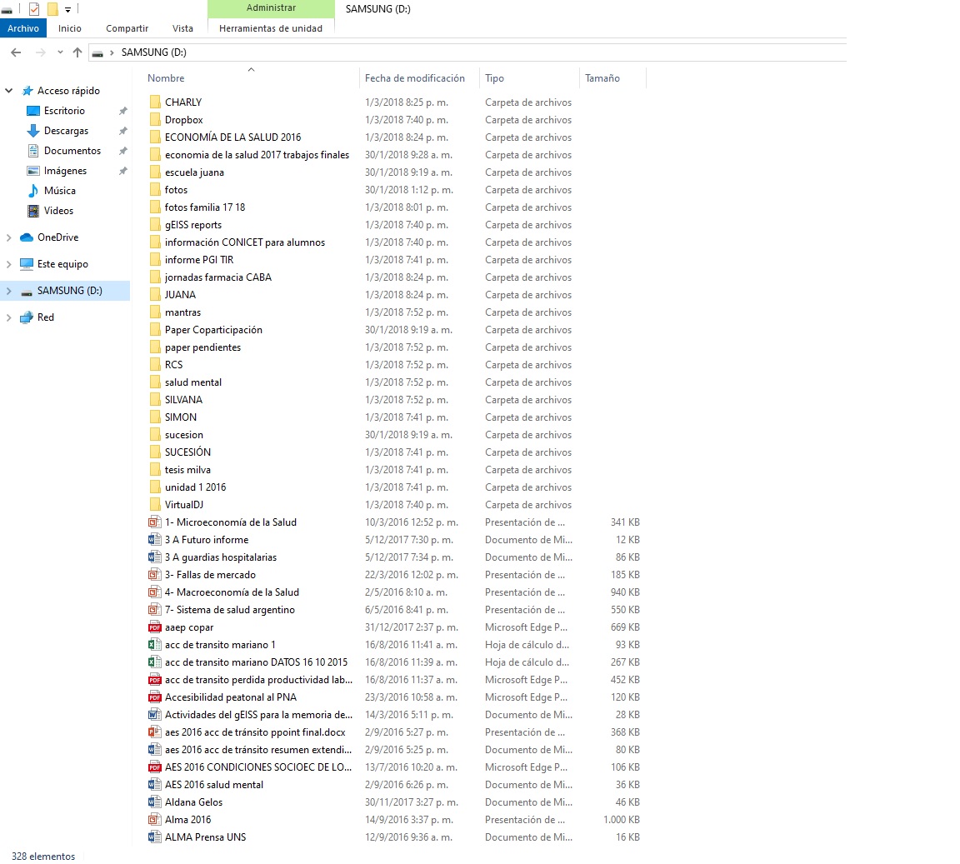Click the Back navigation arrow
The width and height of the screenshot is (960, 864).
[x=16, y=52]
